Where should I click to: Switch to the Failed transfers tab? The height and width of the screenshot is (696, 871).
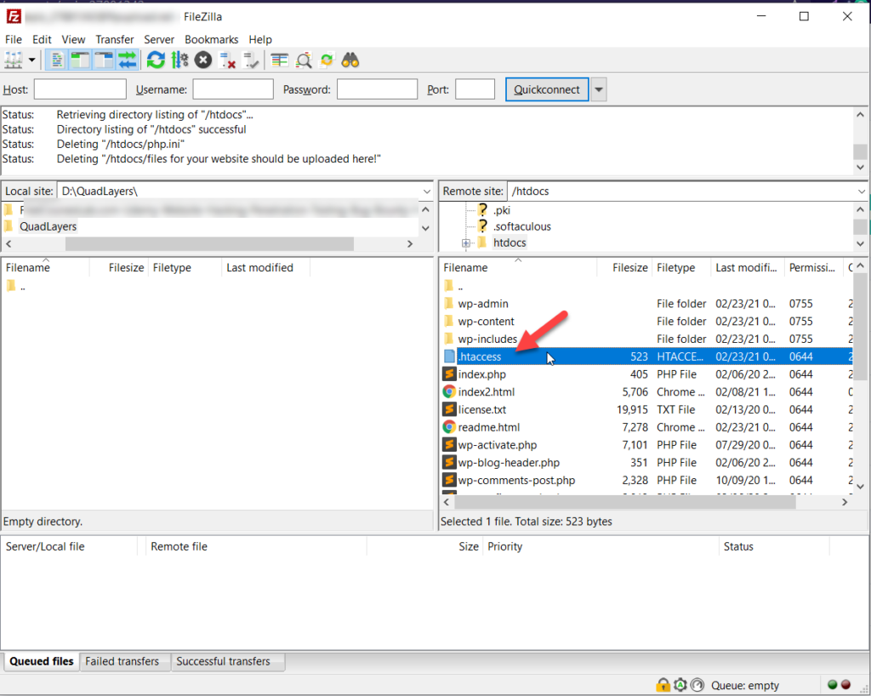click(x=122, y=662)
